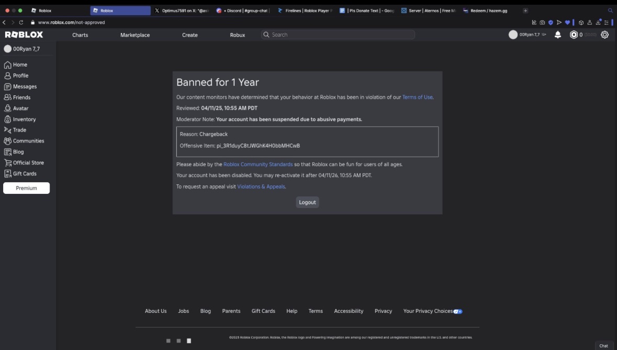Switch to the Optimus7591 on X tab
Viewport: 617px width, 350px height.
(182, 10)
